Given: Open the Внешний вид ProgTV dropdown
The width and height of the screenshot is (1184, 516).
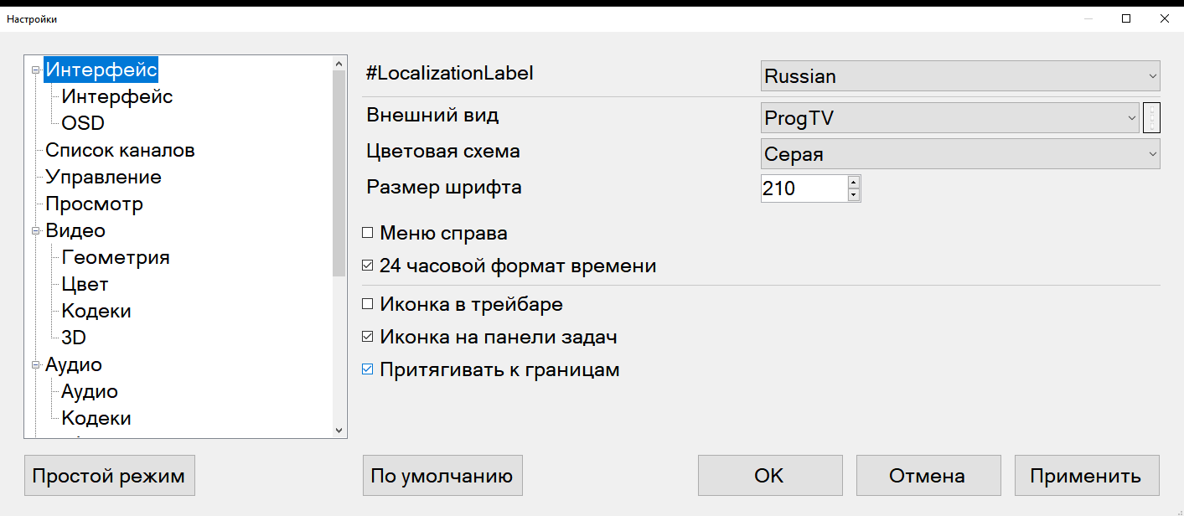Looking at the screenshot, I should pyautogui.click(x=950, y=119).
